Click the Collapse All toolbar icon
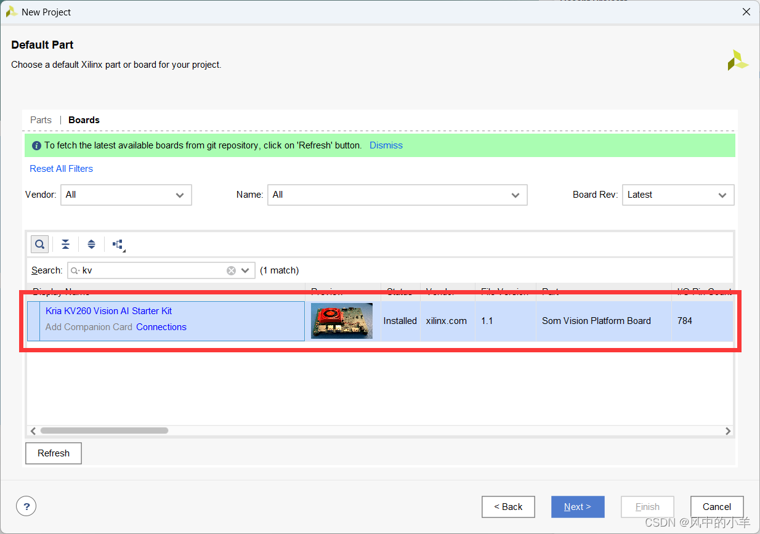 [65, 245]
